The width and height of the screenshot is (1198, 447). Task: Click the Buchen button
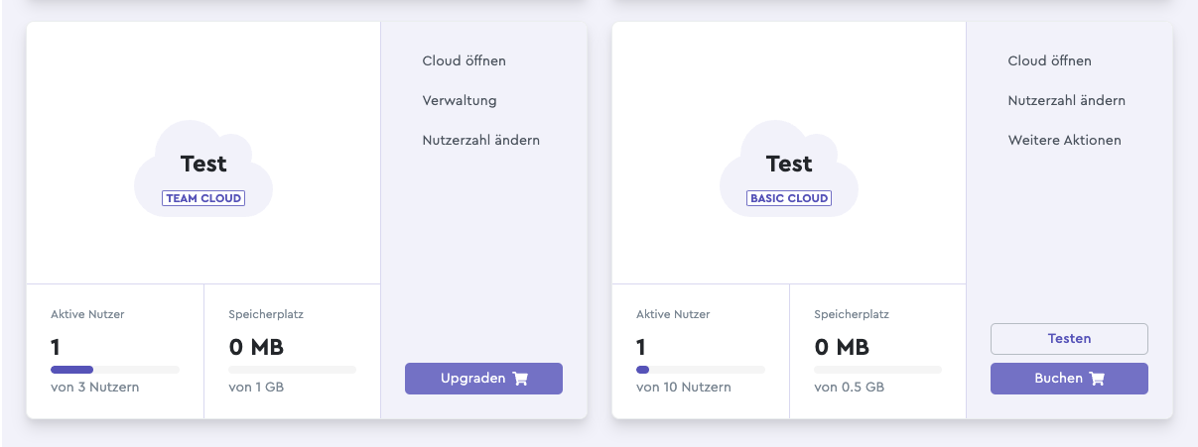pos(1069,379)
